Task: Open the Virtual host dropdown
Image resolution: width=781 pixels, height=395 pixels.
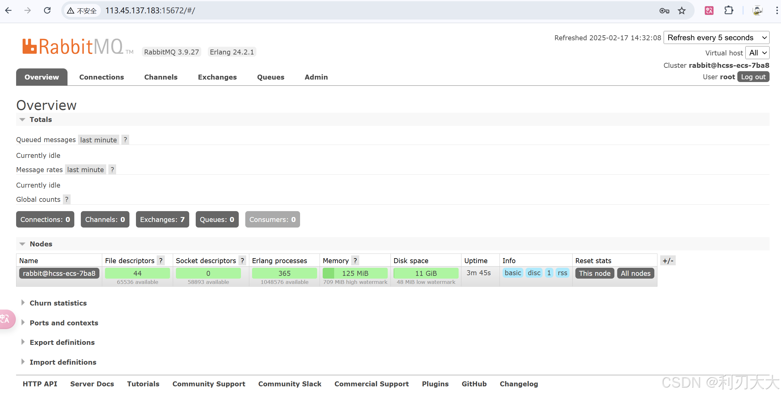Action: tap(757, 53)
